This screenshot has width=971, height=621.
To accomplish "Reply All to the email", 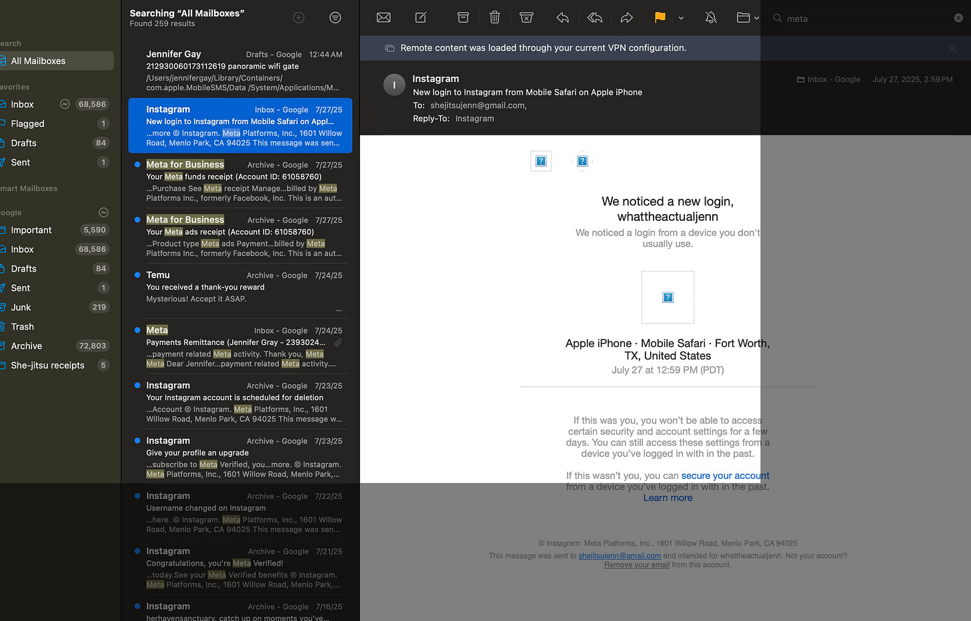I will 595,18.
